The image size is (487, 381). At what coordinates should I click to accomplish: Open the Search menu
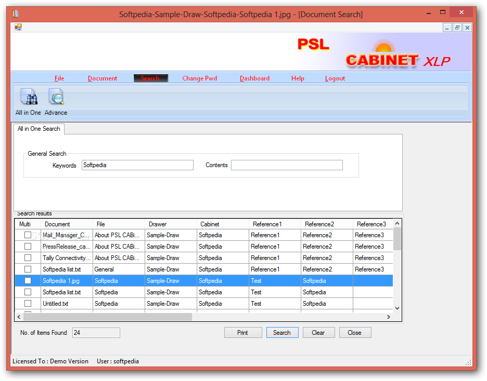tap(151, 78)
